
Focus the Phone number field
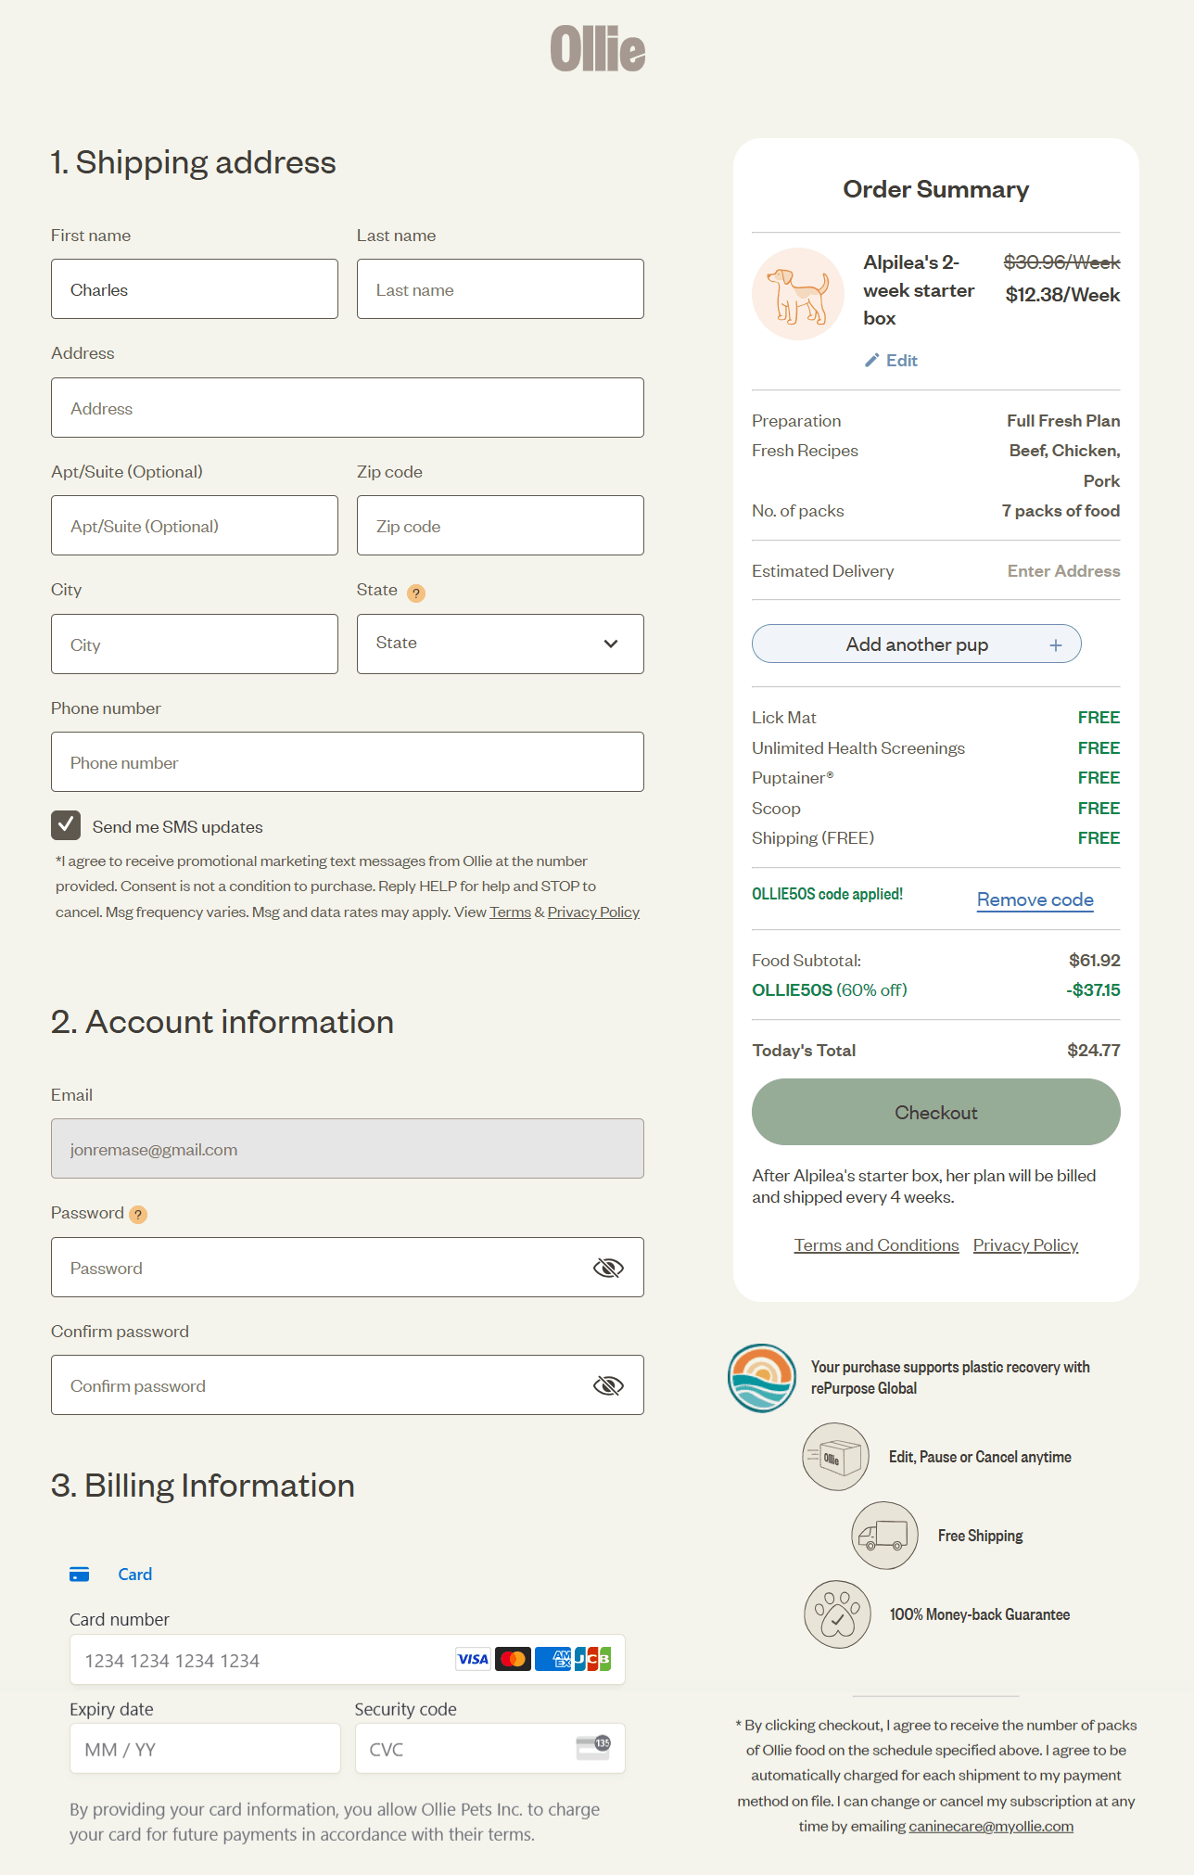click(x=348, y=762)
